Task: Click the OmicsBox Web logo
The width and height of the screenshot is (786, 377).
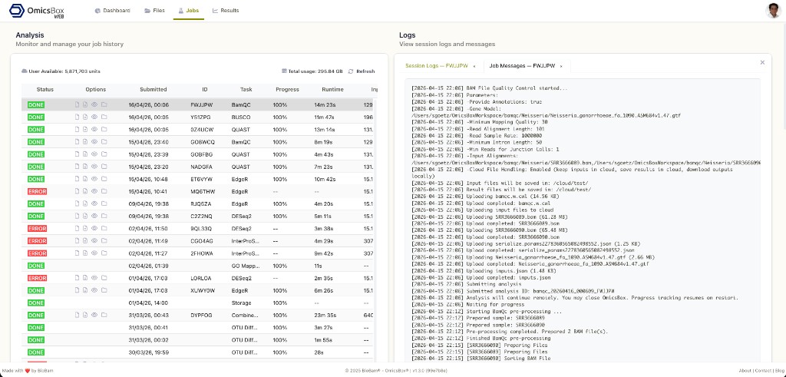Action: (38, 11)
